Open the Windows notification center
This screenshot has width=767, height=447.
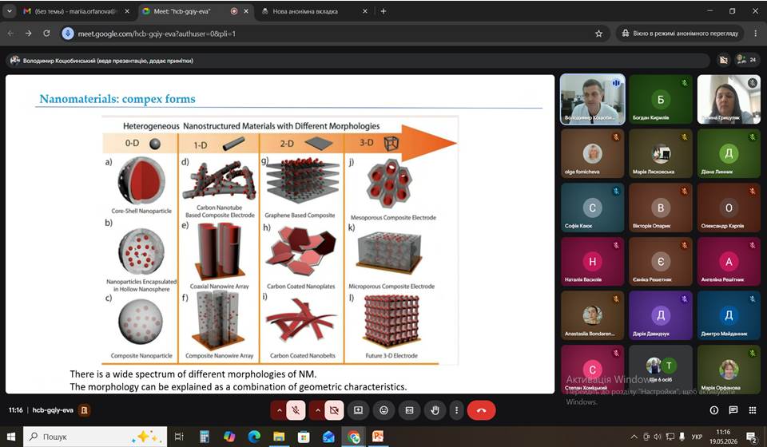[751, 437]
